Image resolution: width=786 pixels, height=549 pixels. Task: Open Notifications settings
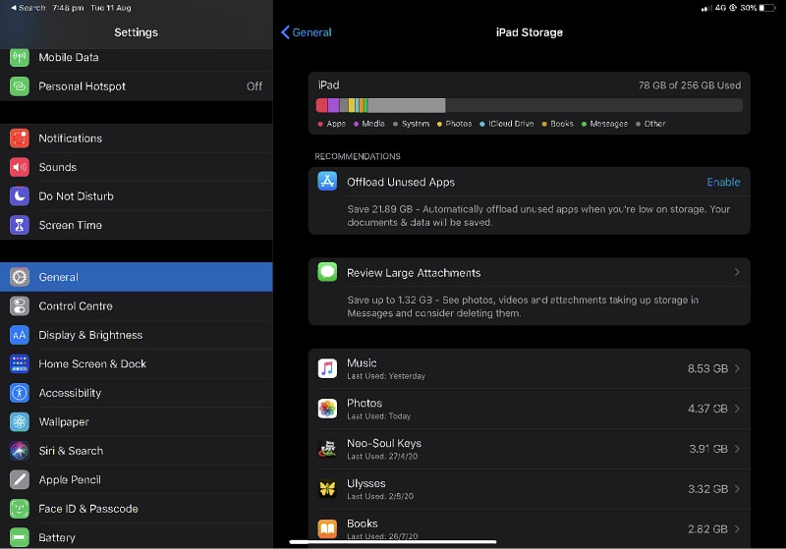(137, 138)
